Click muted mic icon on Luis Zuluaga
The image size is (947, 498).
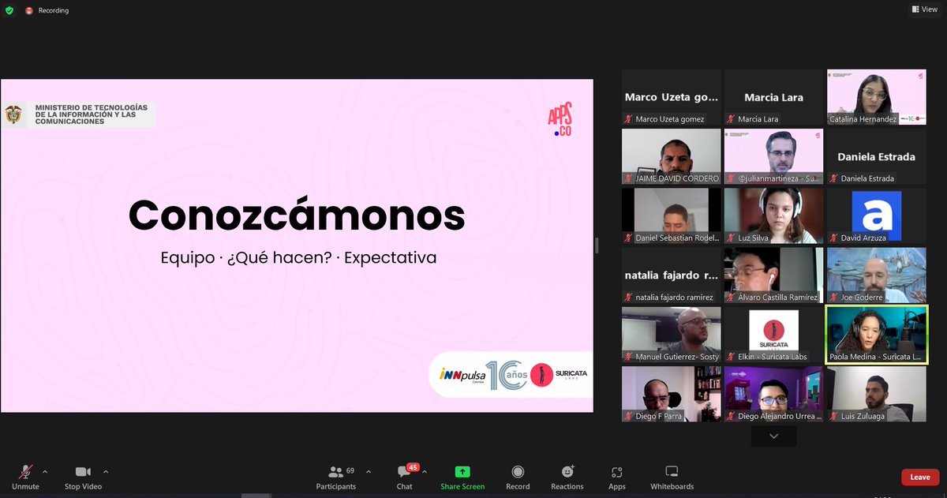pos(834,416)
